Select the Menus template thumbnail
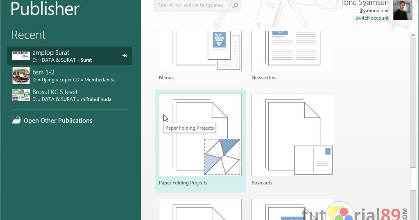This screenshot has width=419, height=220. click(200, 51)
